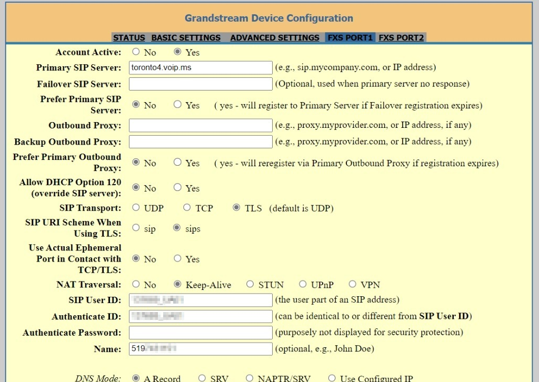Set Account Active to Yes
539x382 pixels.
(x=177, y=52)
